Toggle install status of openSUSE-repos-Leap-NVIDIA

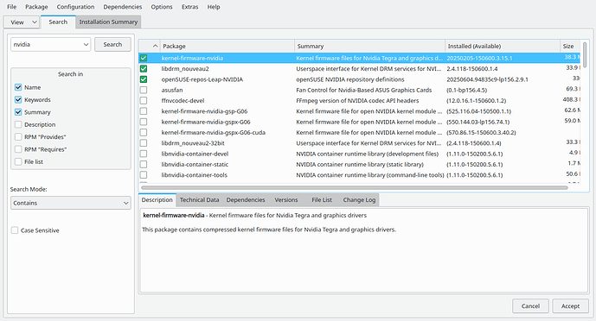coord(144,79)
